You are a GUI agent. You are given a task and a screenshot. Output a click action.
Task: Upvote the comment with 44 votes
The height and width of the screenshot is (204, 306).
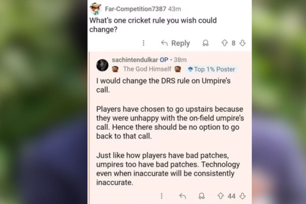click(220, 196)
